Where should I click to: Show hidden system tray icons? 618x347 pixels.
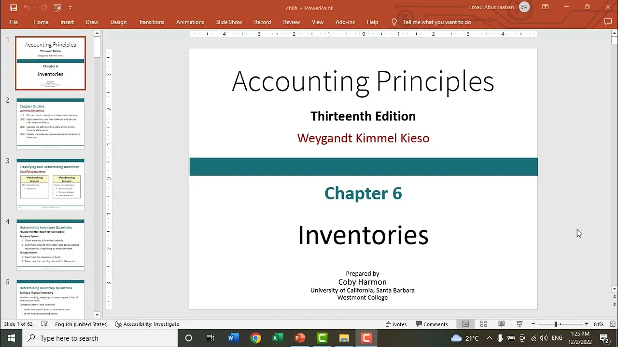pos(489,338)
